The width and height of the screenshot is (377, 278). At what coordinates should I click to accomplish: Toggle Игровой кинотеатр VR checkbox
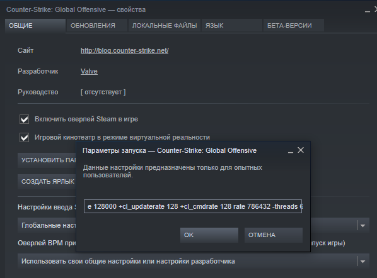coord(25,138)
